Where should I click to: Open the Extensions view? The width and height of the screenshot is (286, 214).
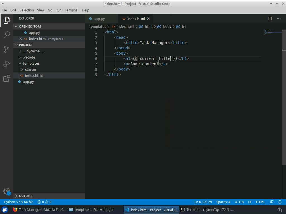pyautogui.click(x=7, y=79)
